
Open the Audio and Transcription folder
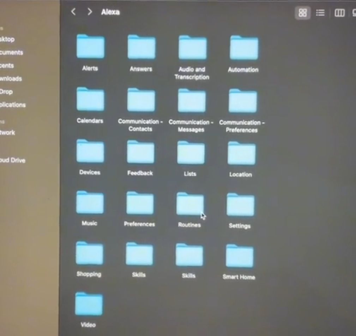[193, 47]
